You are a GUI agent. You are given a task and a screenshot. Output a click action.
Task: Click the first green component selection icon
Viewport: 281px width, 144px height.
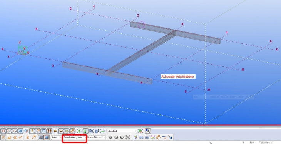pos(80,131)
